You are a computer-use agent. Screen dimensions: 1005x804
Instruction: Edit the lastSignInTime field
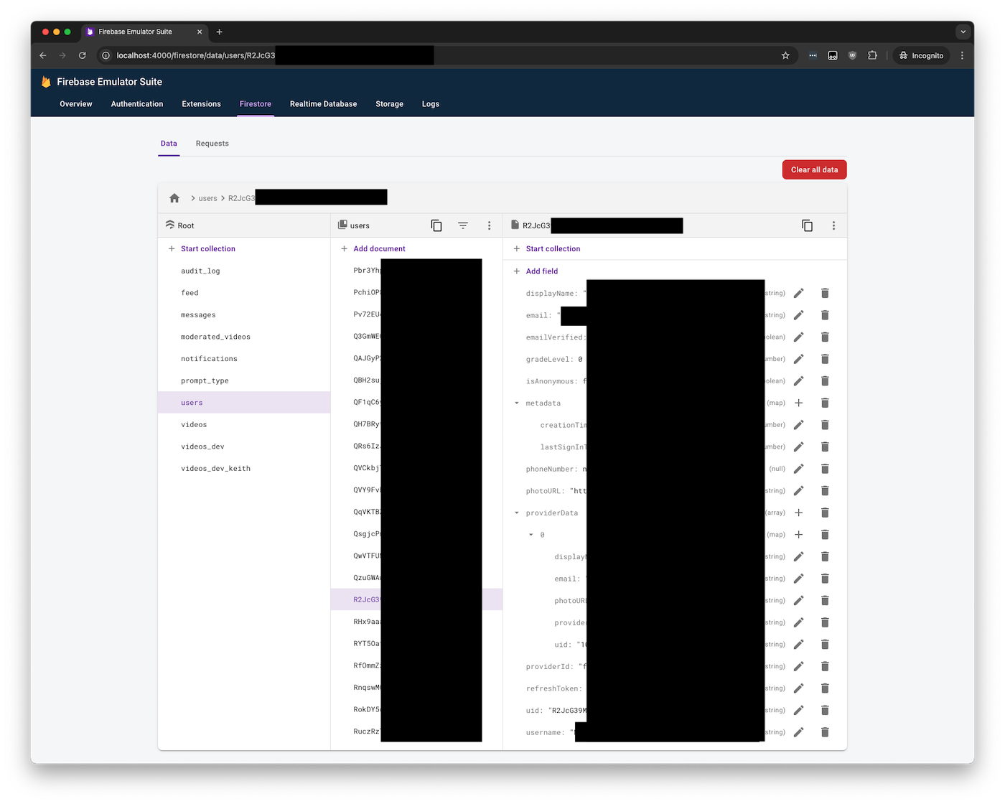(799, 447)
